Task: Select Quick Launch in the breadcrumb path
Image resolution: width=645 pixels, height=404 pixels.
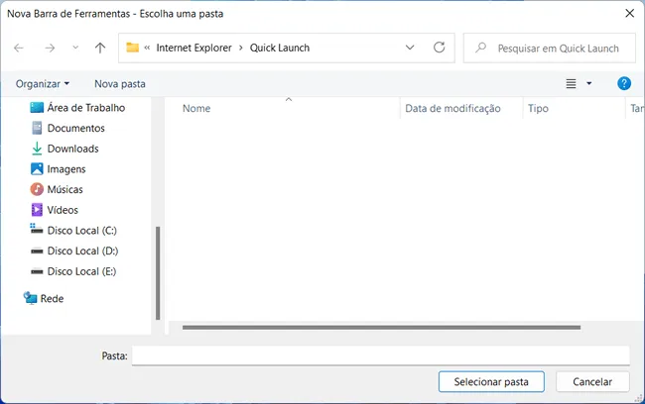Action: pos(280,49)
